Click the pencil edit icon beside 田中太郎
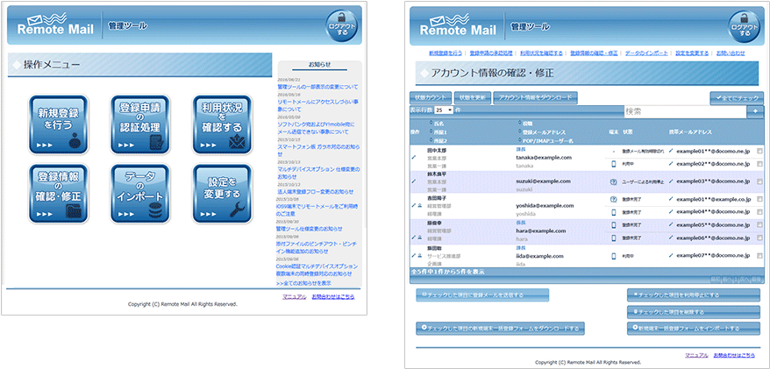770x369 pixels. point(414,158)
